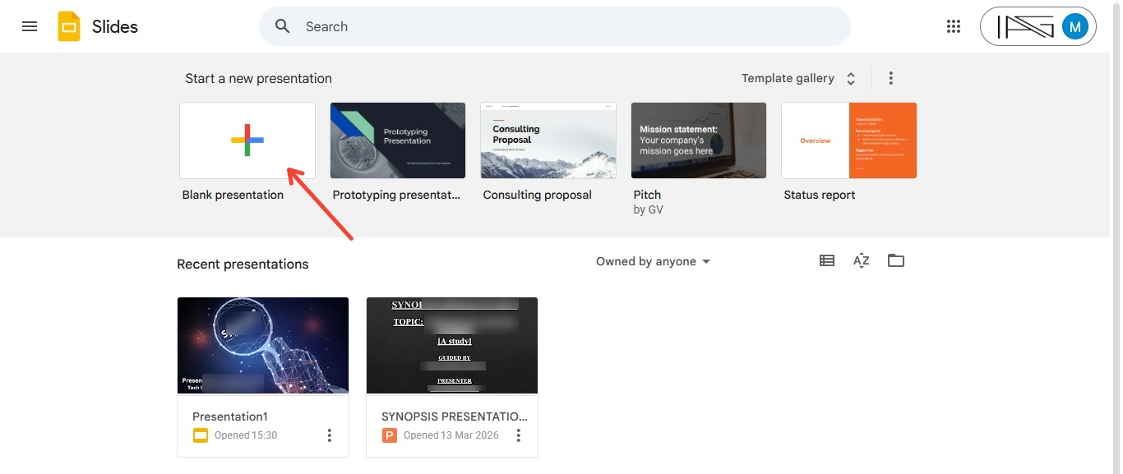Open more options next to Template gallery
This screenshot has height=474, width=1123.
tap(890, 79)
